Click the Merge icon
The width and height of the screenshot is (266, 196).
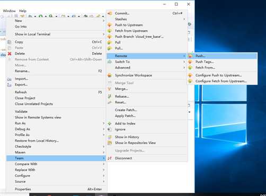pyautogui.click(x=110, y=89)
